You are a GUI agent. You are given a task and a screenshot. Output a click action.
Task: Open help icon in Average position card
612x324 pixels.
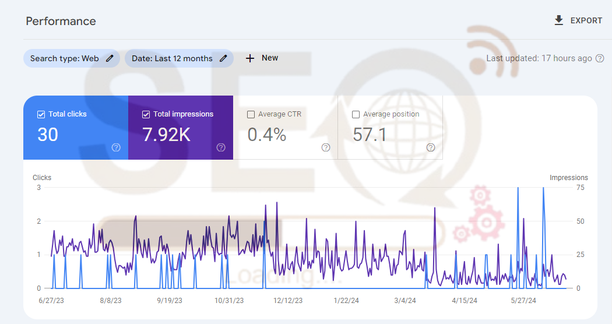[431, 147]
